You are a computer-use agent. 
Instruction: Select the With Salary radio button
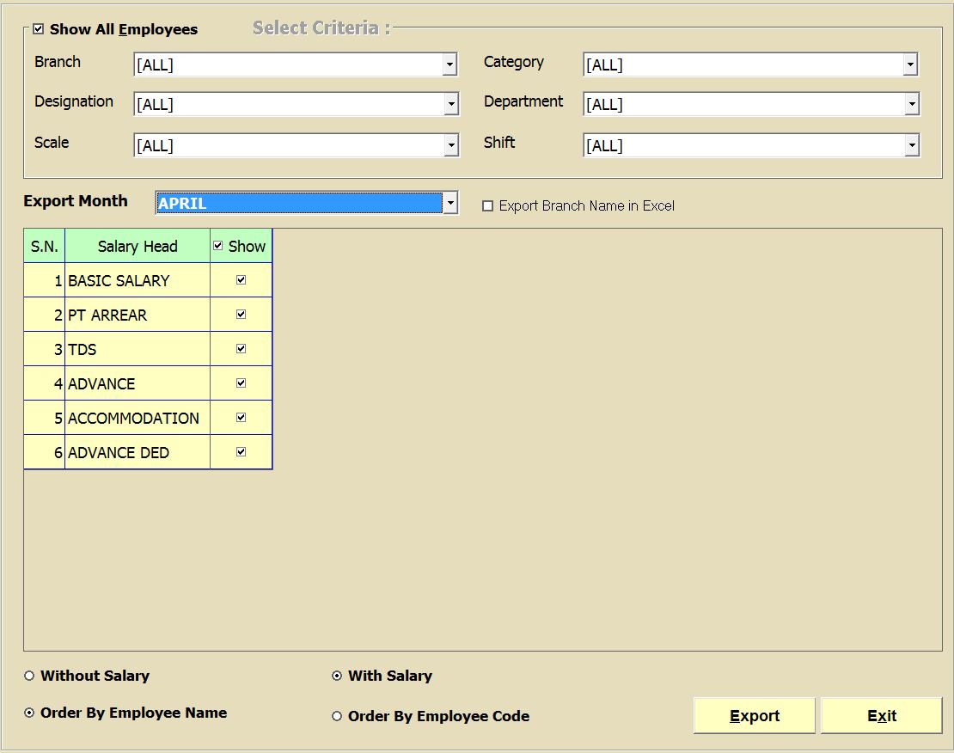pyautogui.click(x=337, y=676)
